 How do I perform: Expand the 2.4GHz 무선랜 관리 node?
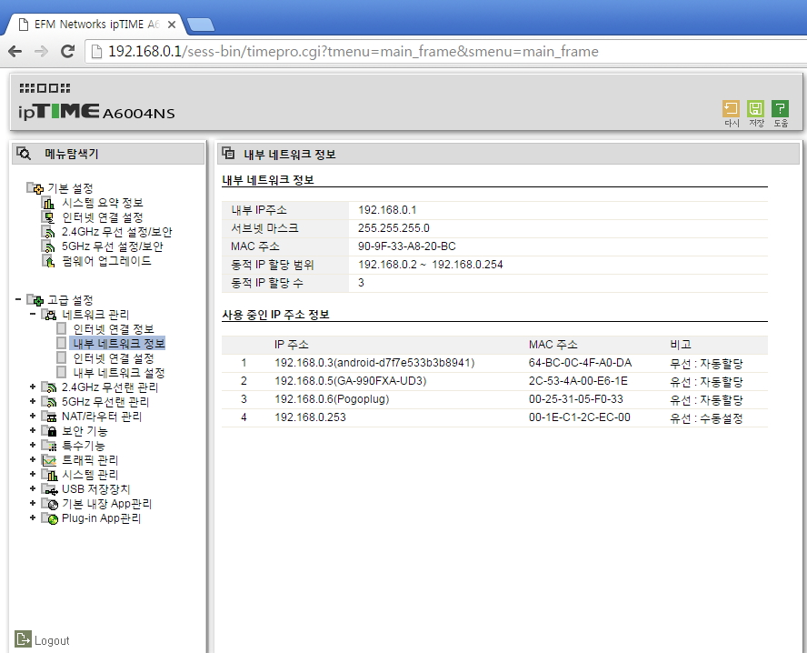tap(33, 387)
